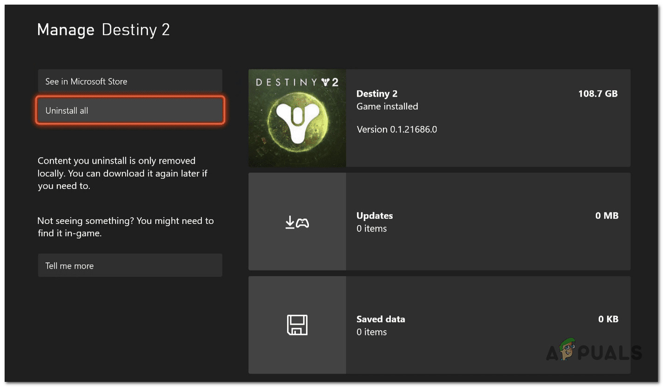Click the Updates download controller icon

point(297,222)
